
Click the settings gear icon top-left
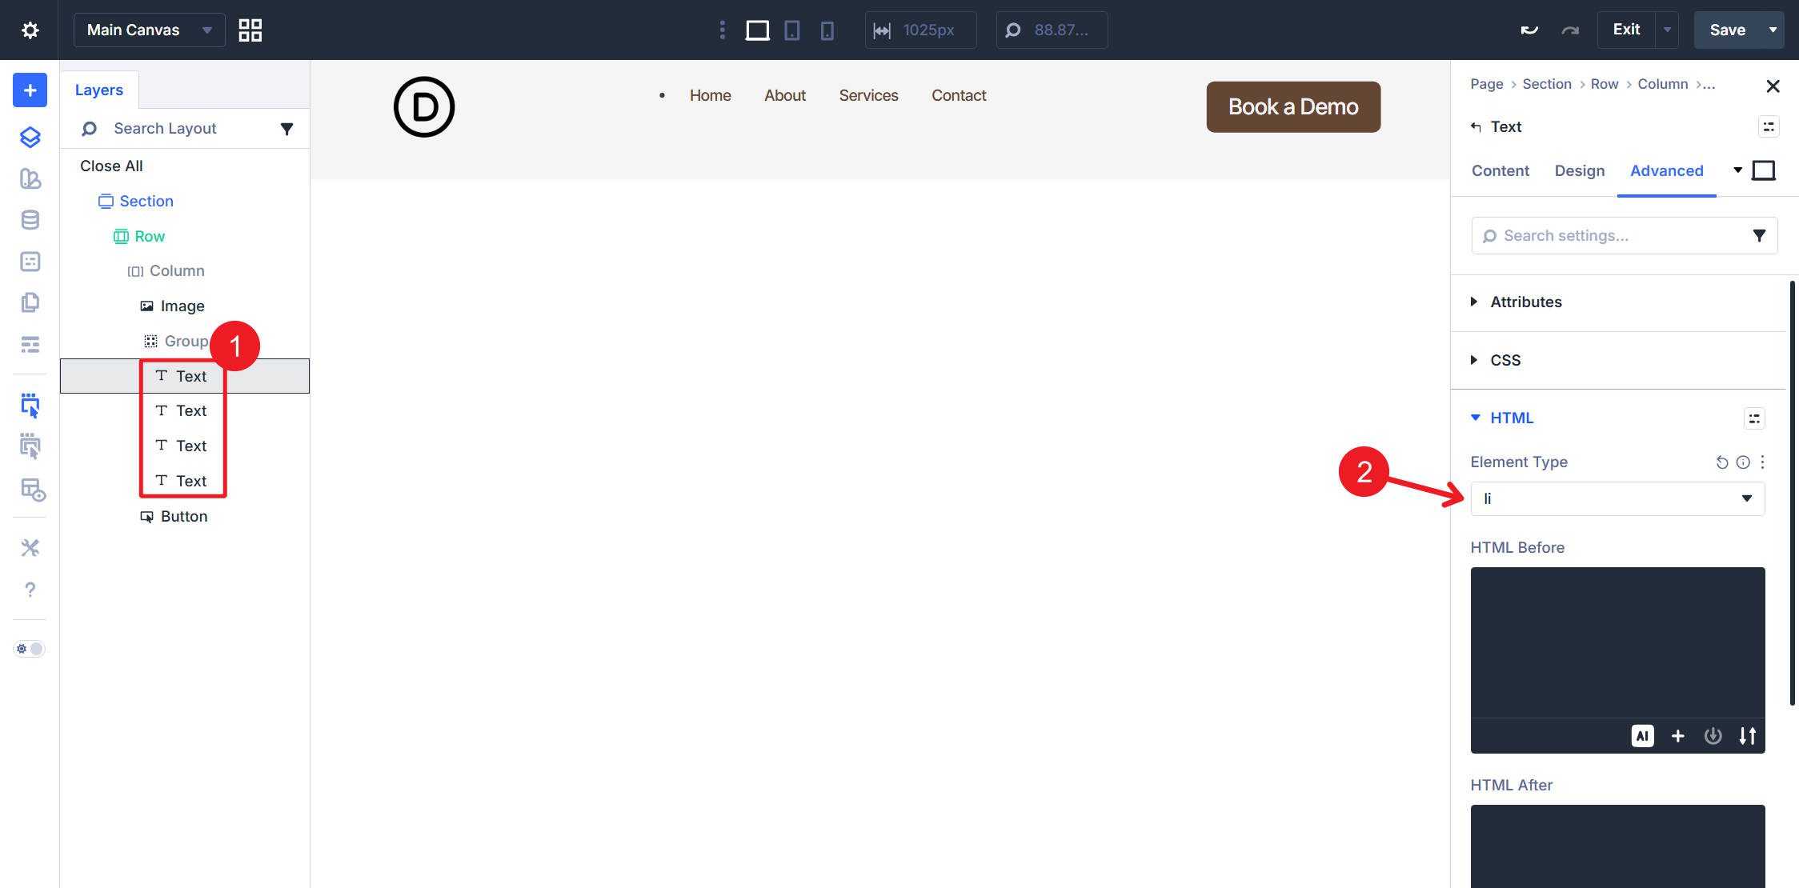tap(30, 29)
